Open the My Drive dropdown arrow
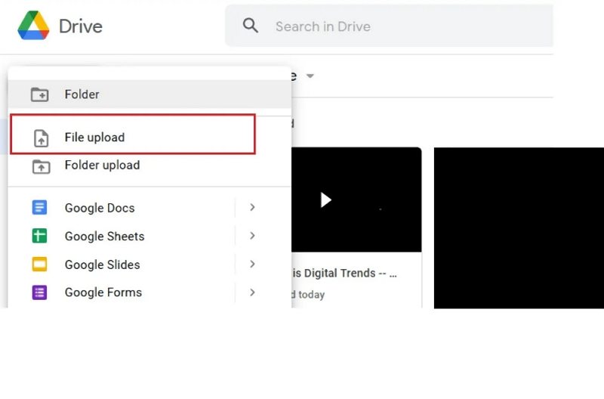The width and height of the screenshot is (604, 399). click(x=310, y=76)
